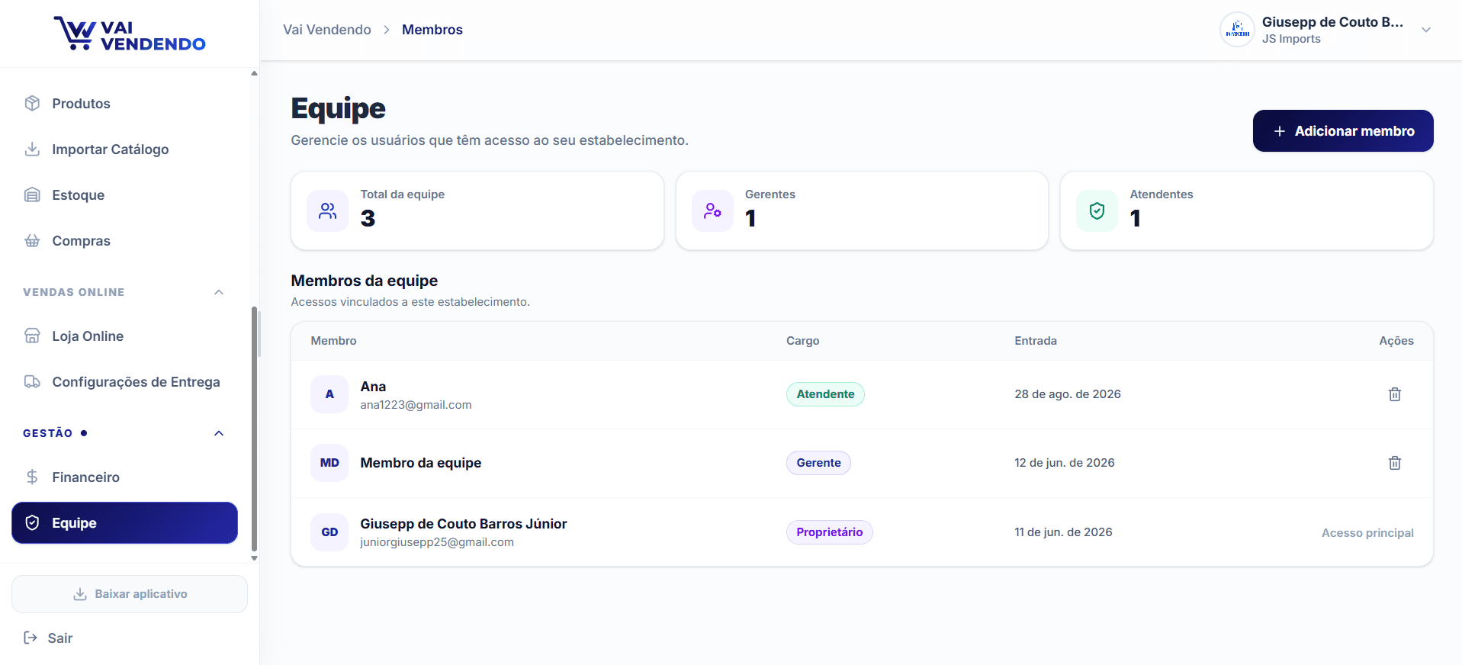Click the Acesso principal label
This screenshot has height=665, width=1462.
(x=1367, y=532)
